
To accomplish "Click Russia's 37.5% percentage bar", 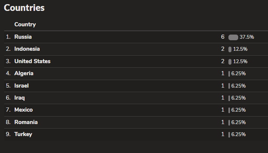I will 233,37.
